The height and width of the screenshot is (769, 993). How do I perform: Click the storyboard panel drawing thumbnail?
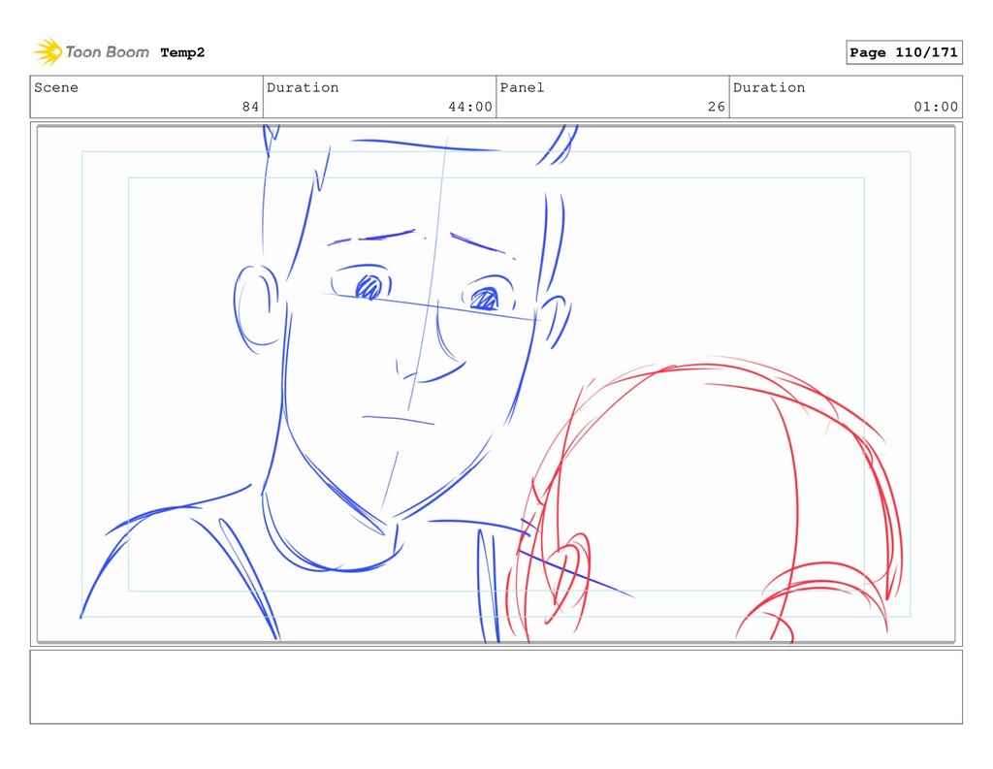click(x=496, y=384)
